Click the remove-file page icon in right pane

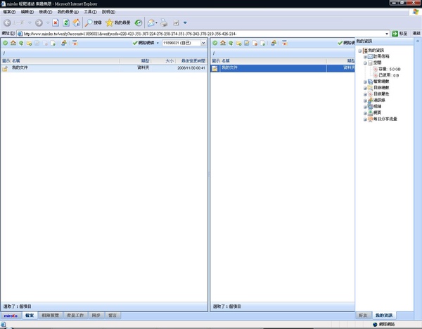255,44
